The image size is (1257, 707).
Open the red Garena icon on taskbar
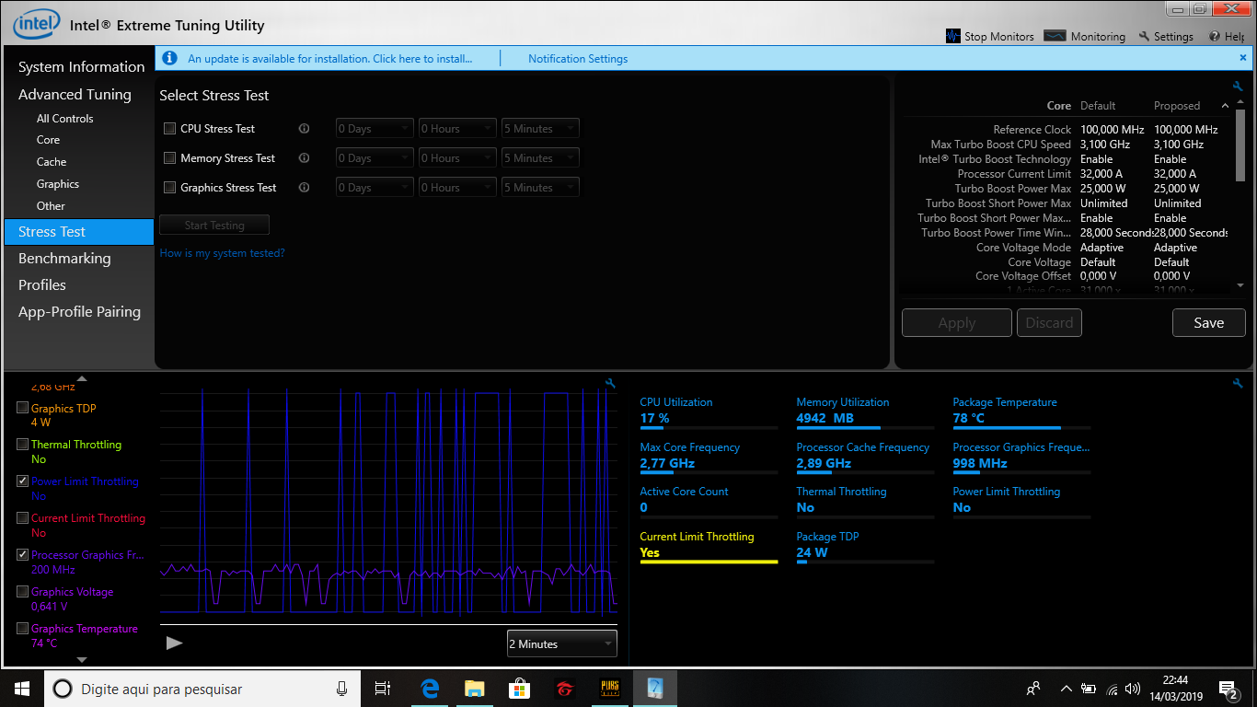click(x=564, y=689)
